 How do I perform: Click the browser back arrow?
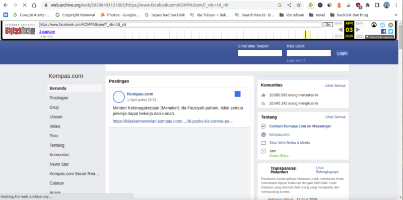point(6,5)
